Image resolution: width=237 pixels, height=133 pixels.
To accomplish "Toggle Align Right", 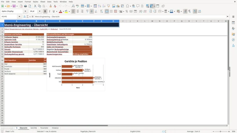I will tap(82, 11).
